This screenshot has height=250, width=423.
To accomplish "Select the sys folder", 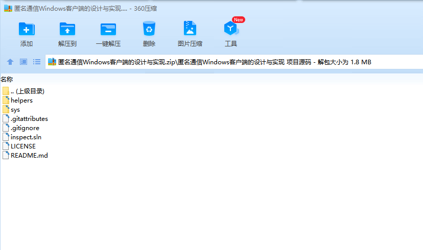I will point(11,109).
